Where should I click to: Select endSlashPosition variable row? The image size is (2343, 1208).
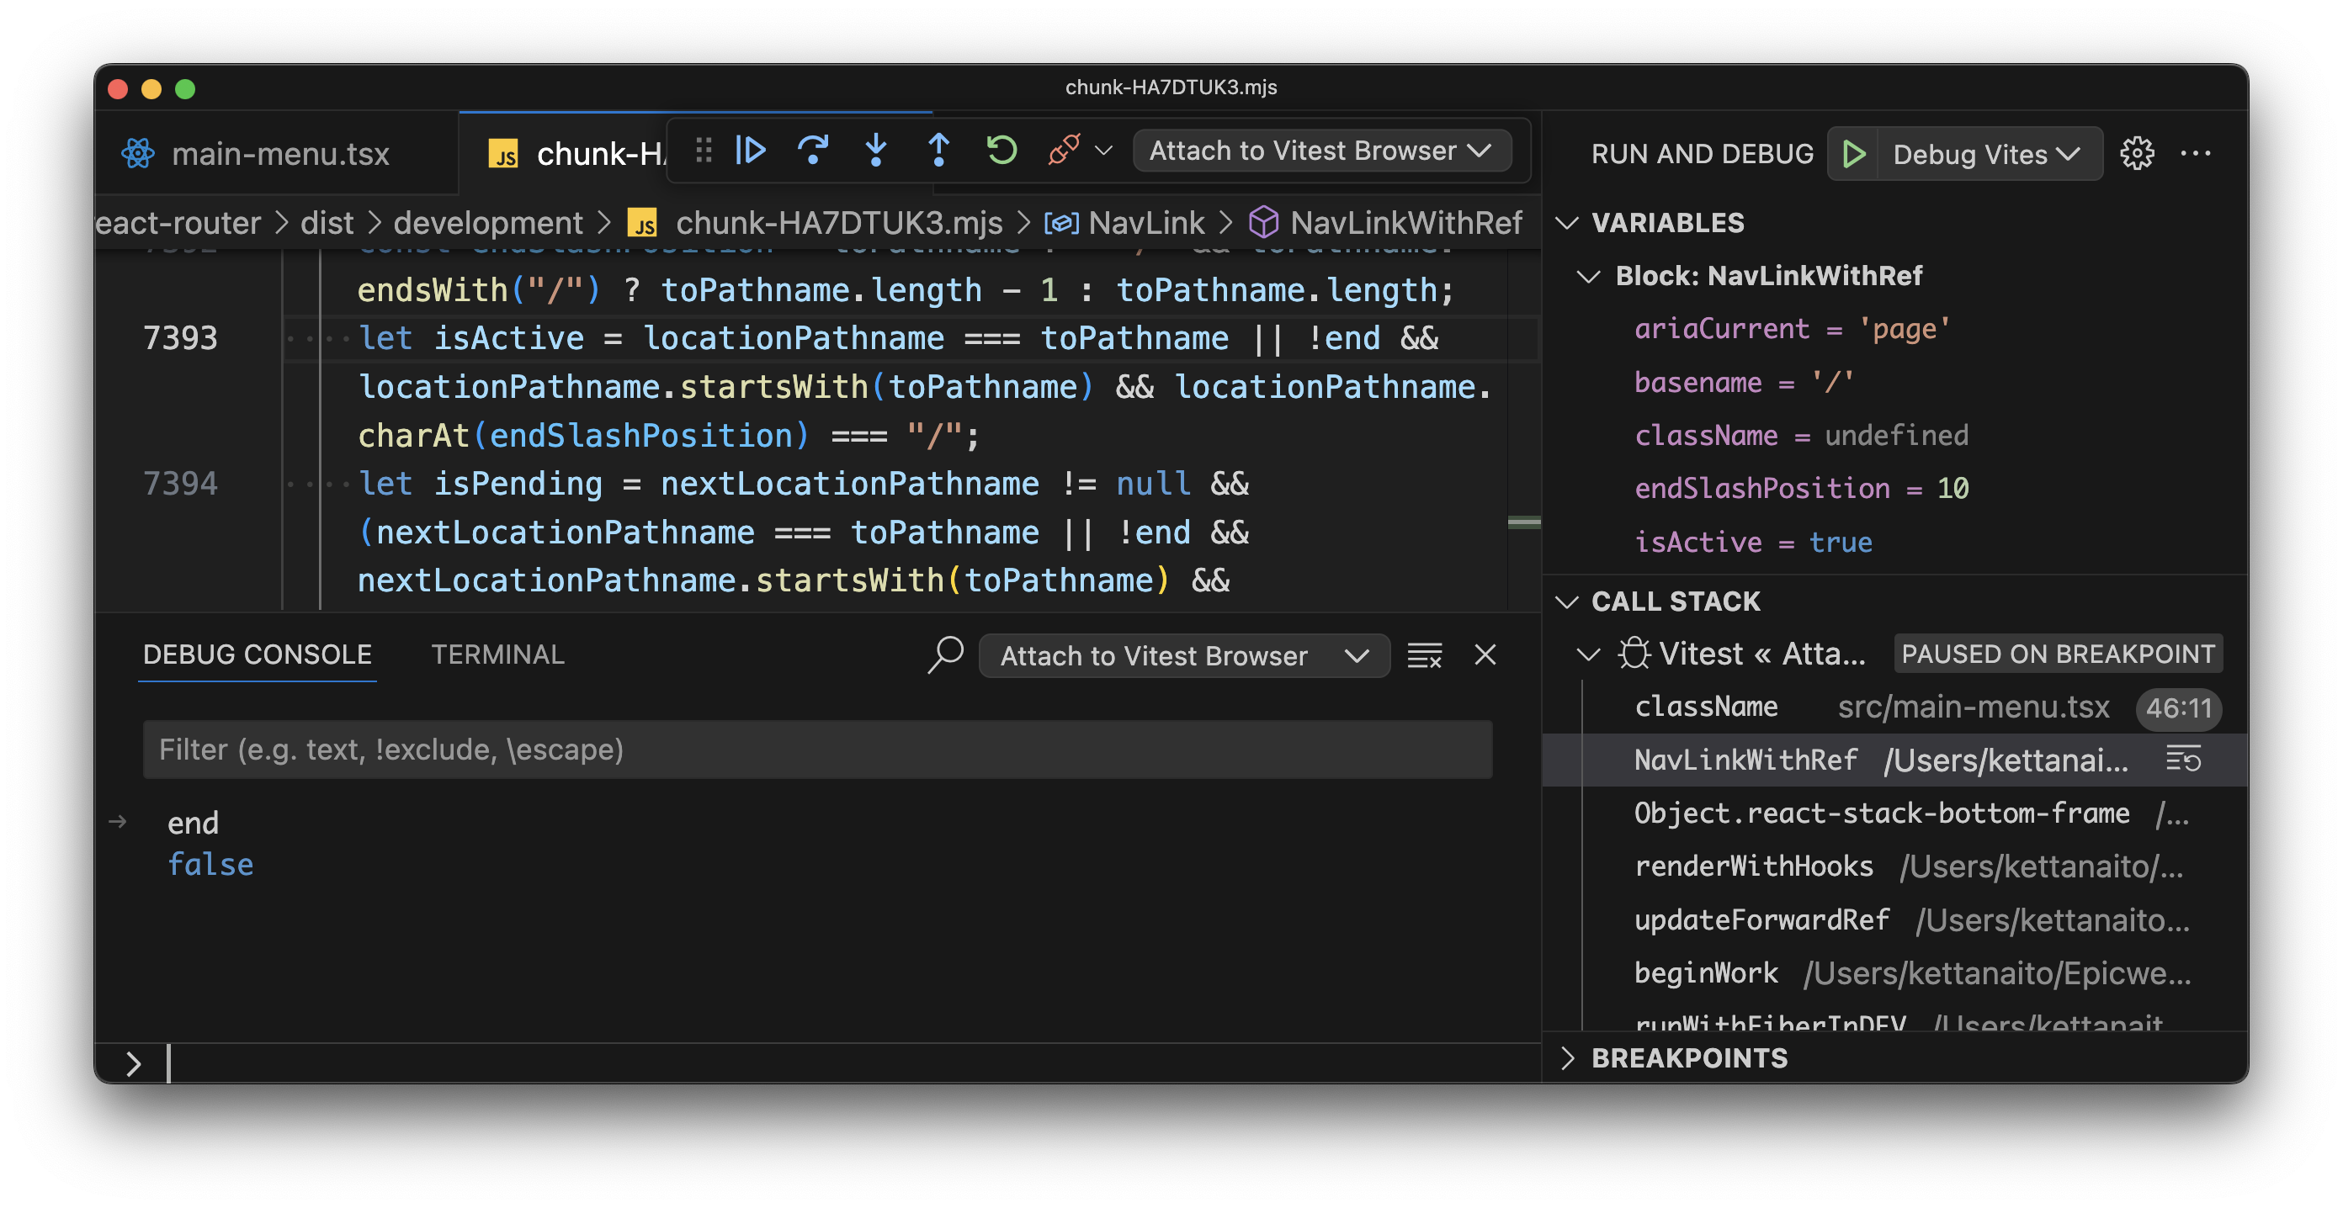point(1895,489)
